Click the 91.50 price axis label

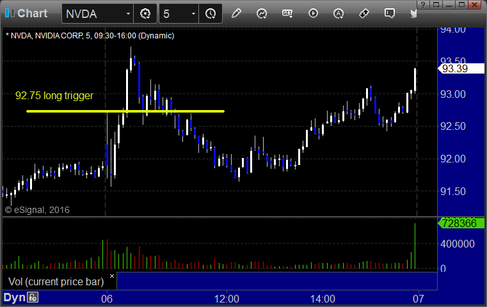click(453, 191)
